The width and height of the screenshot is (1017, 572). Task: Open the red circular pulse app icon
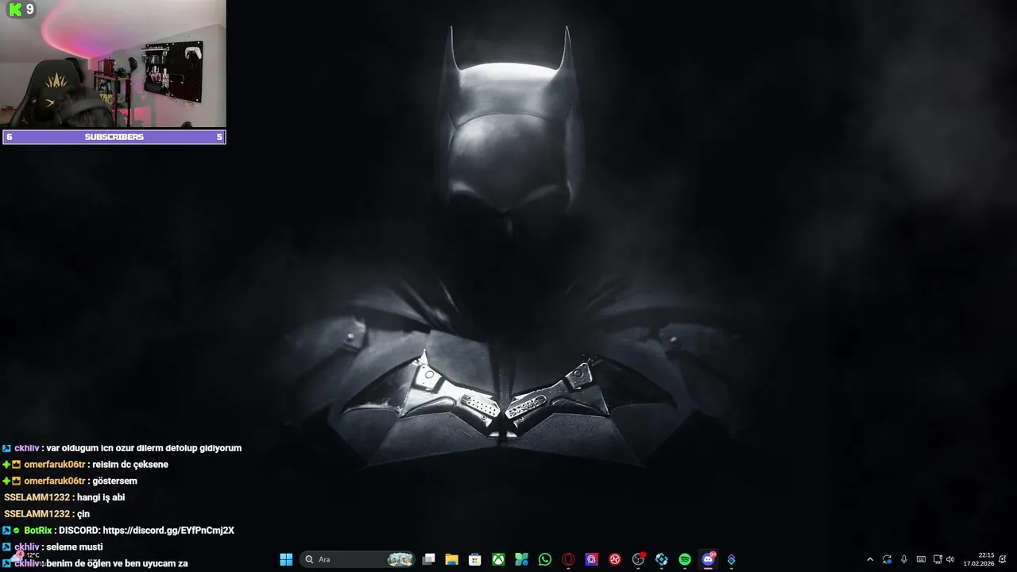tap(615, 559)
